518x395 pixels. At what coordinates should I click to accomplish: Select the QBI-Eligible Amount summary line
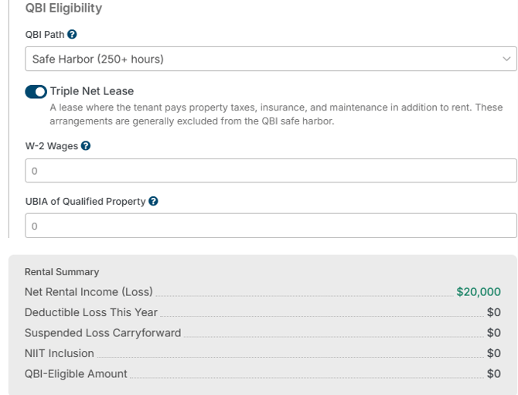263,373
